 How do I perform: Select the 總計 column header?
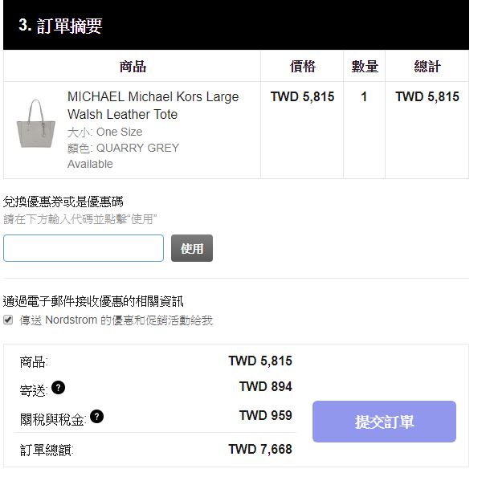coord(427,67)
